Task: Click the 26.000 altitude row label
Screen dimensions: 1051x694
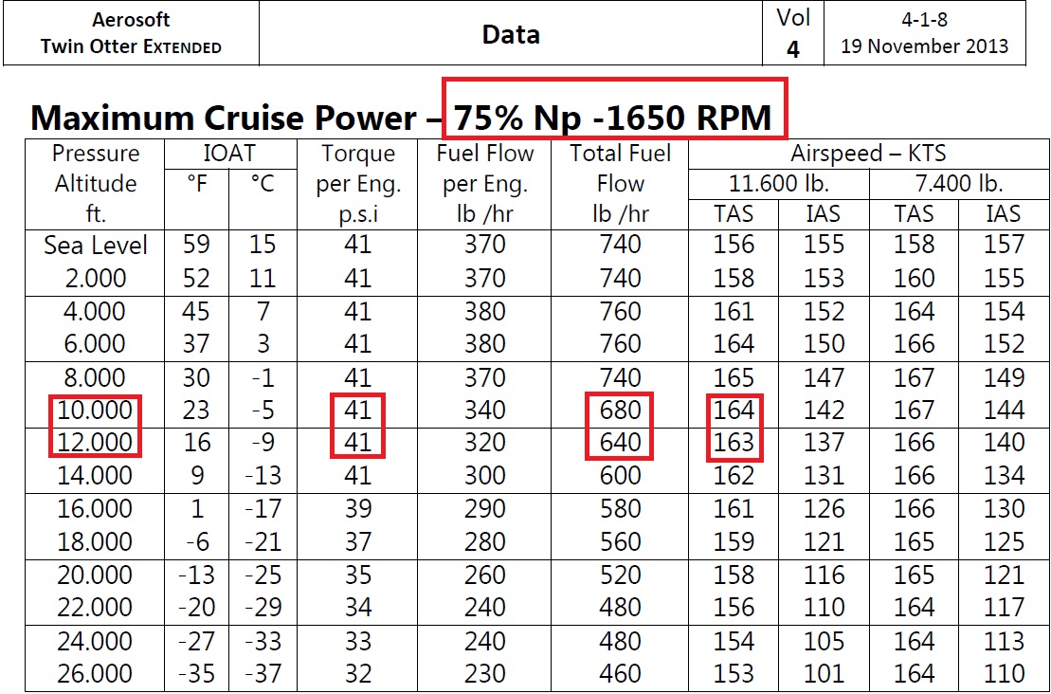Action: [x=95, y=674]
